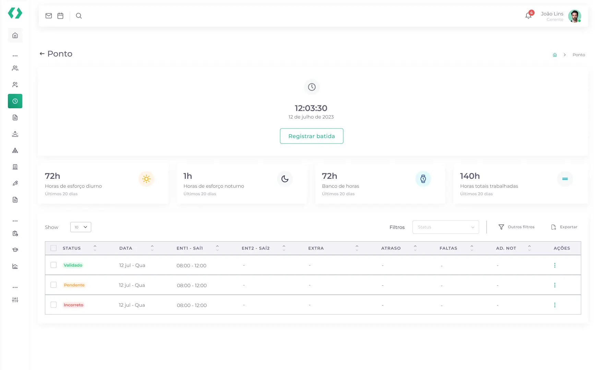Click Outros filtros button

[516, 227]
